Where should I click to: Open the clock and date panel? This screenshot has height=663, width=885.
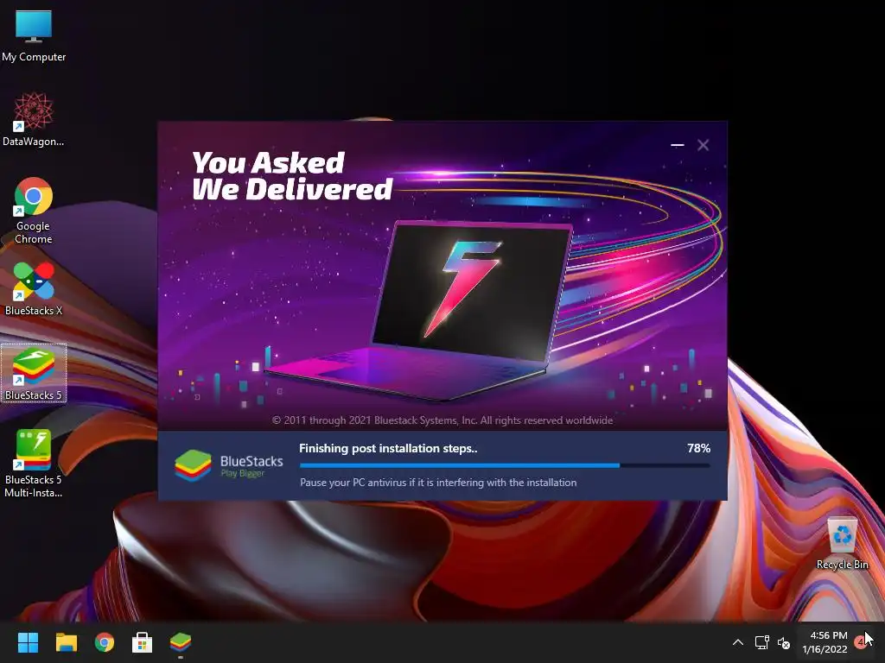pyautogui.click(x=825, y=642)
